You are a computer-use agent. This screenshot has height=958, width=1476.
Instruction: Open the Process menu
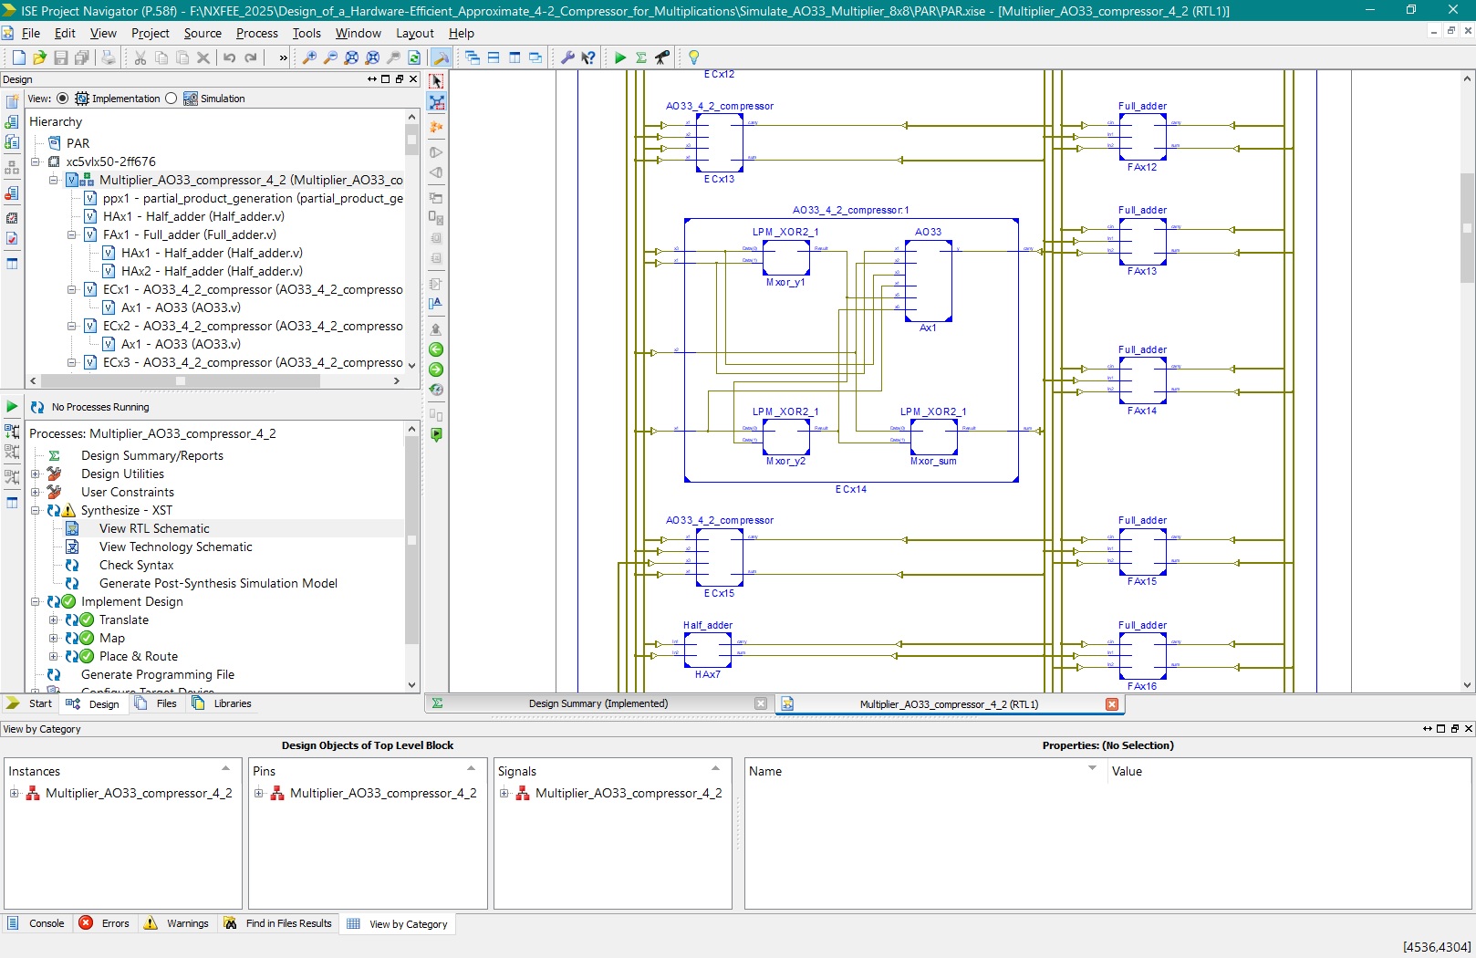(256, 33)
